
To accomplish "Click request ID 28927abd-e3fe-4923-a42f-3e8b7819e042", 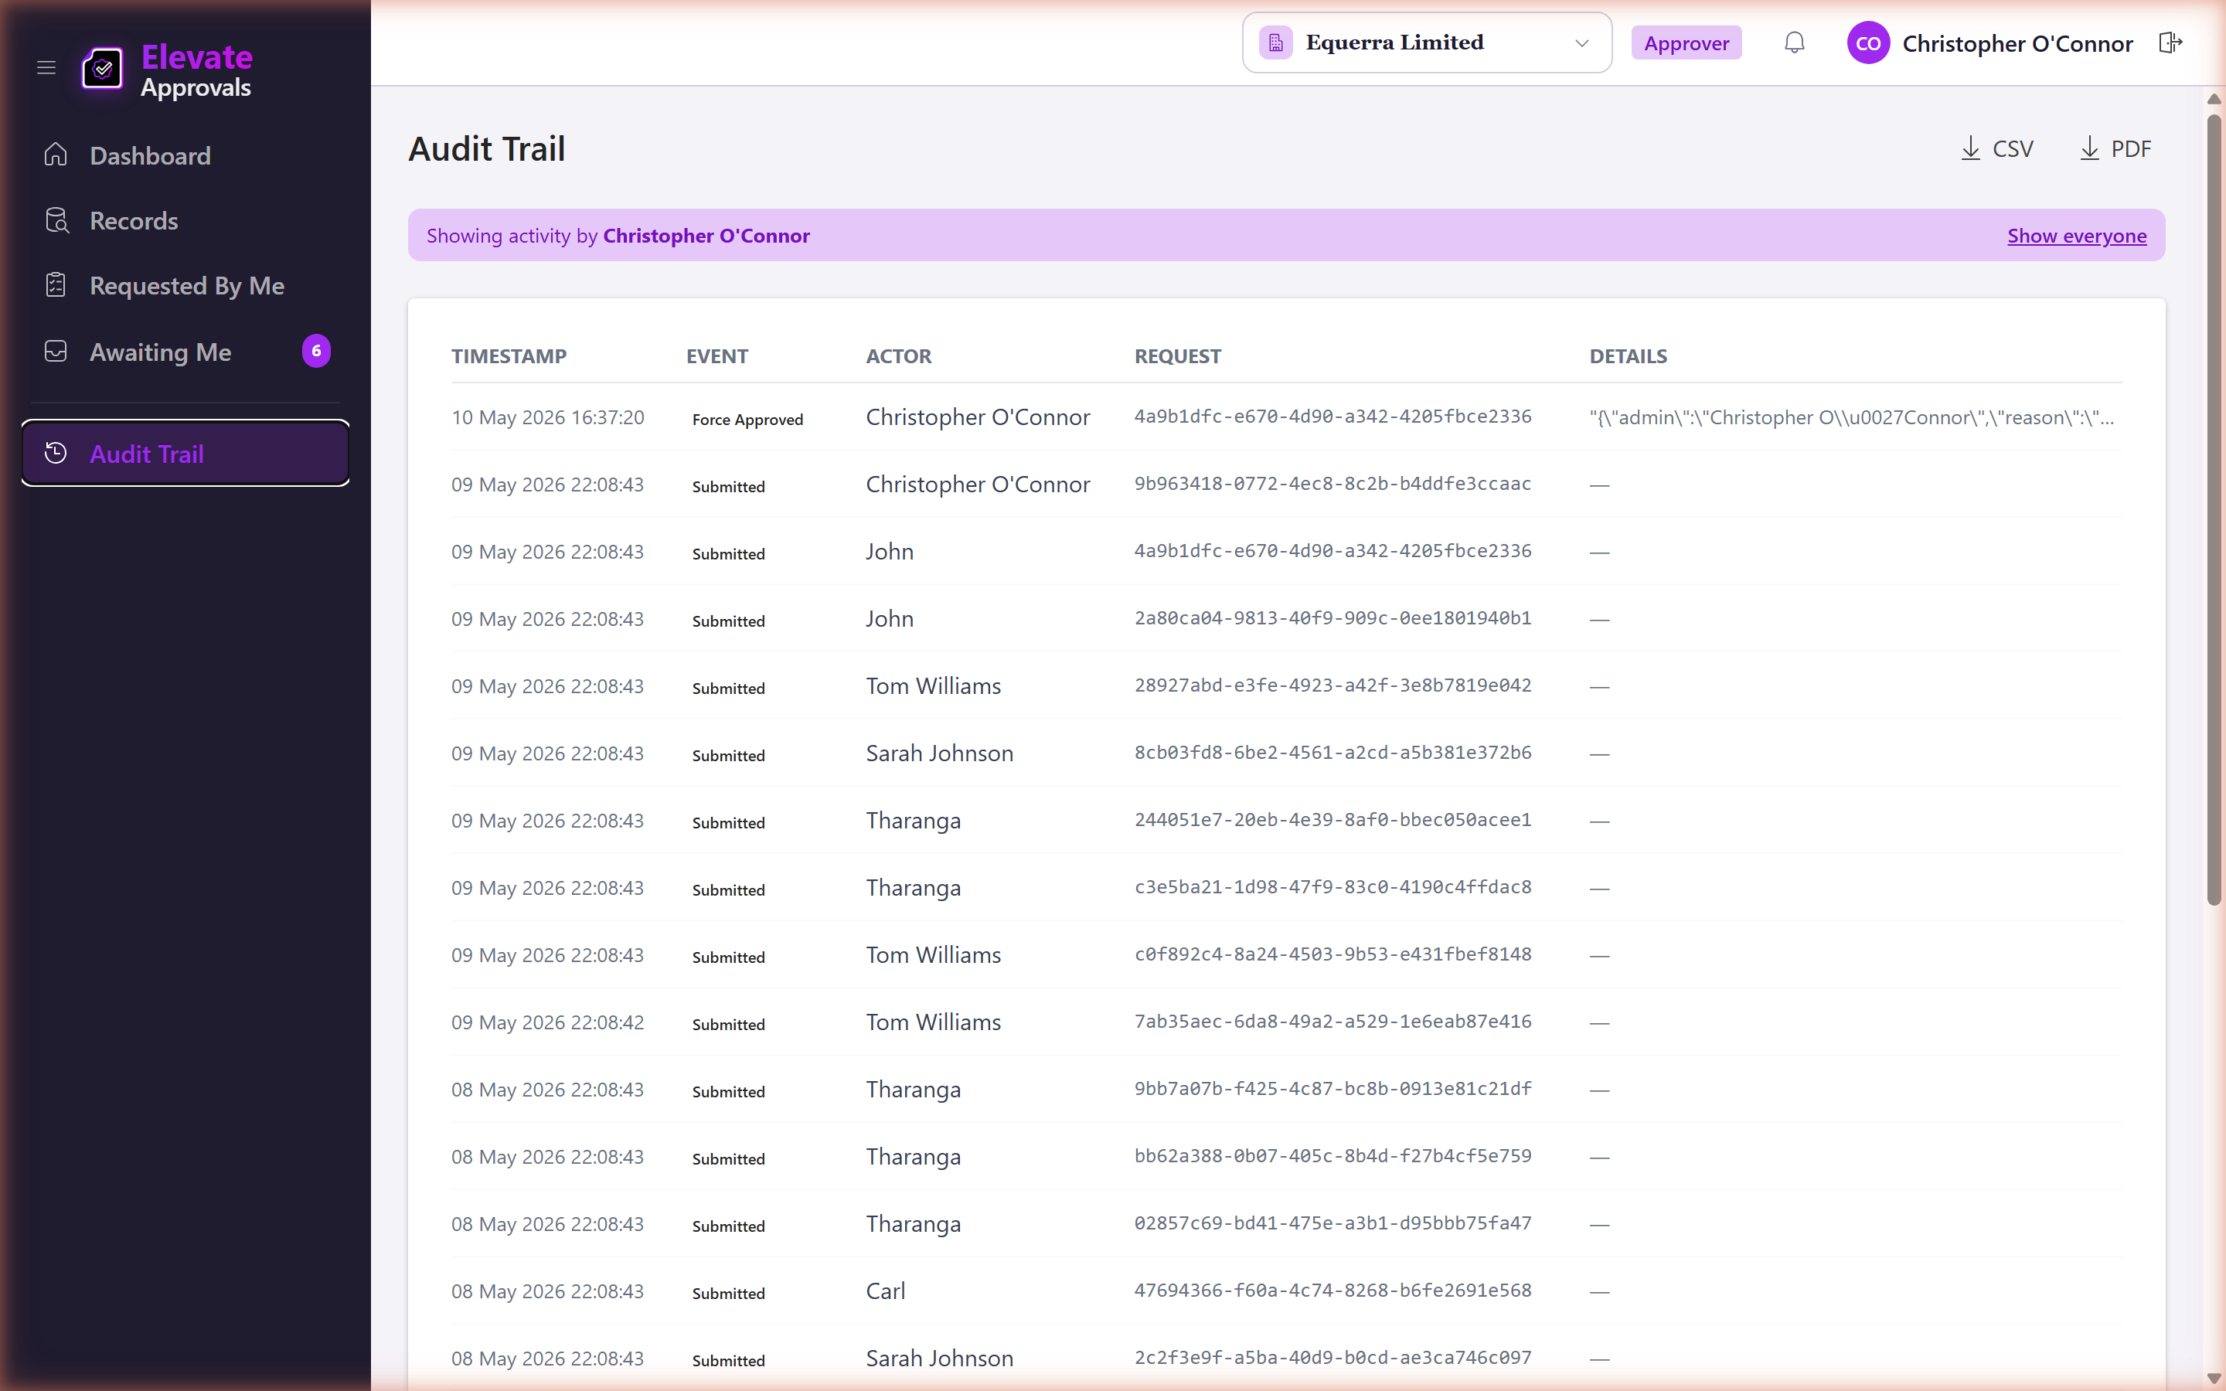I will (1333, 685).
